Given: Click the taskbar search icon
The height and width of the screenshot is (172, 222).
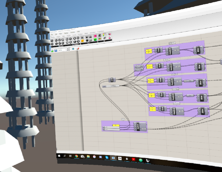Looking at the screenshot, I should (x=65, y=156).
